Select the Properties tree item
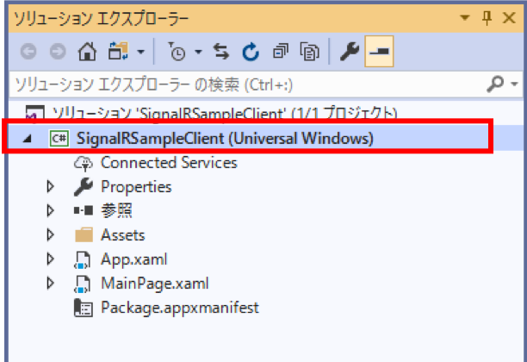The image size is (527, 362). tap(136, 187)
